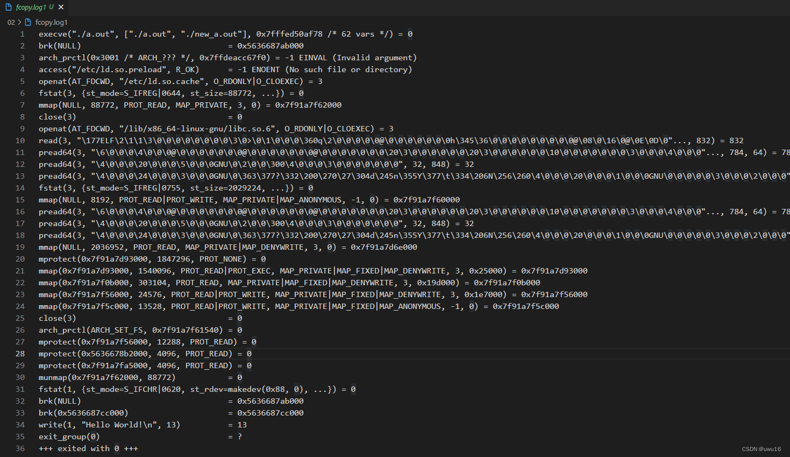Click the pread64 line on line 17

(x=257, y=223)
